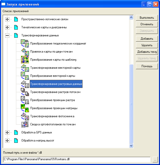Browse for DLL file with ellipsis button
Viewport: 160px width, 165px height.
point(155,159)
